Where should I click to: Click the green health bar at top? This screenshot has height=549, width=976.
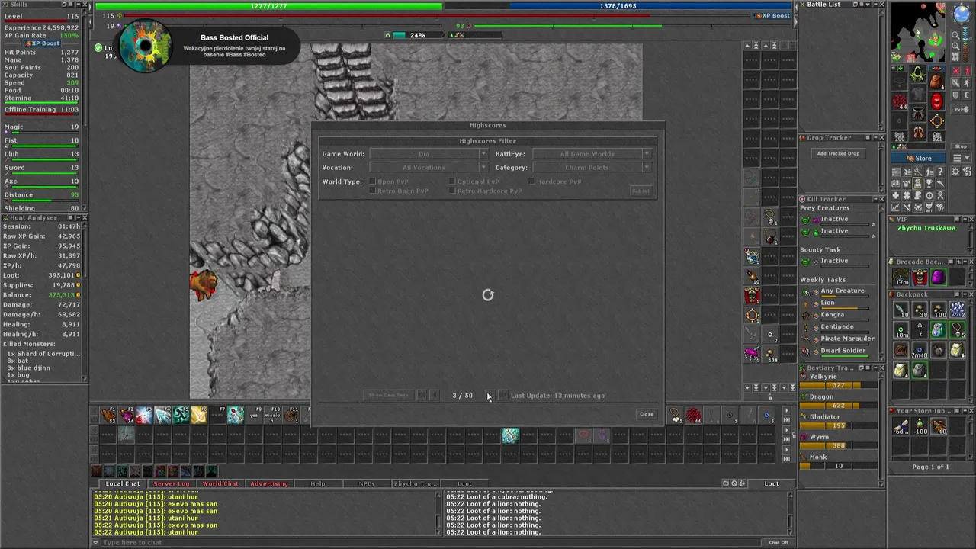[268, 6]
